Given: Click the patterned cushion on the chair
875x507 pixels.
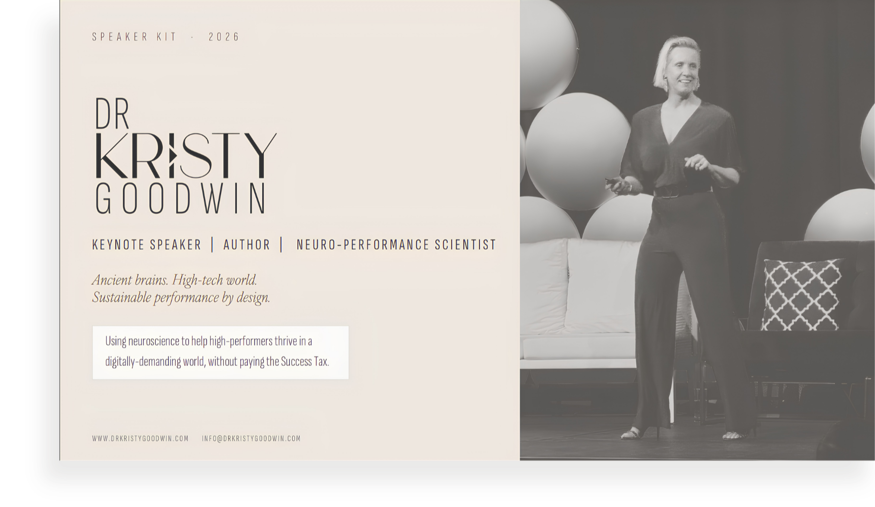Looking at the screenshot, I should tap(801, 295).
